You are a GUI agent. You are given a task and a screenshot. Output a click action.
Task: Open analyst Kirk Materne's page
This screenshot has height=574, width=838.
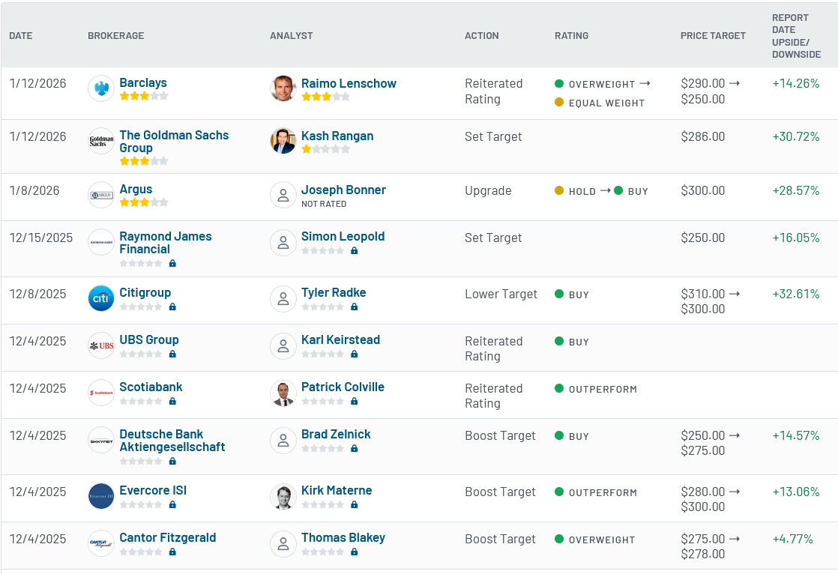[337, 490]
